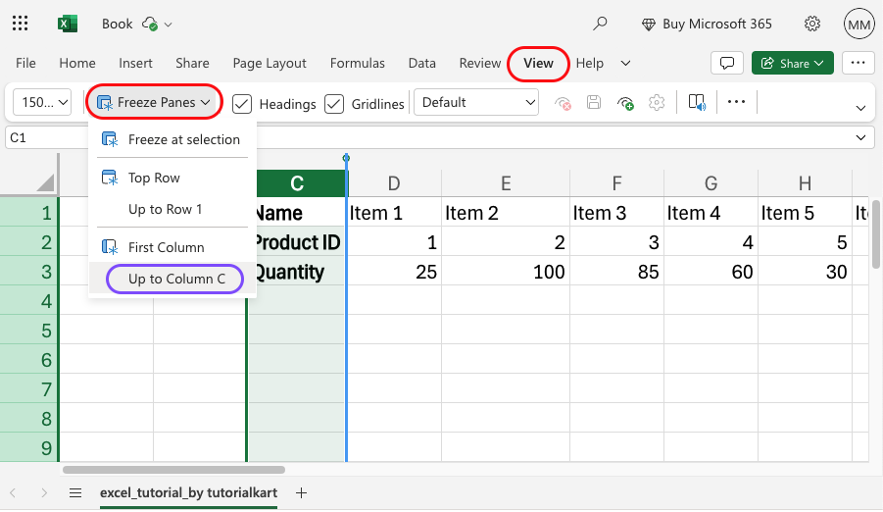This screenshot has height=512, width=883.
Task: Click the Book workbook name
Action: coord(118,25)
